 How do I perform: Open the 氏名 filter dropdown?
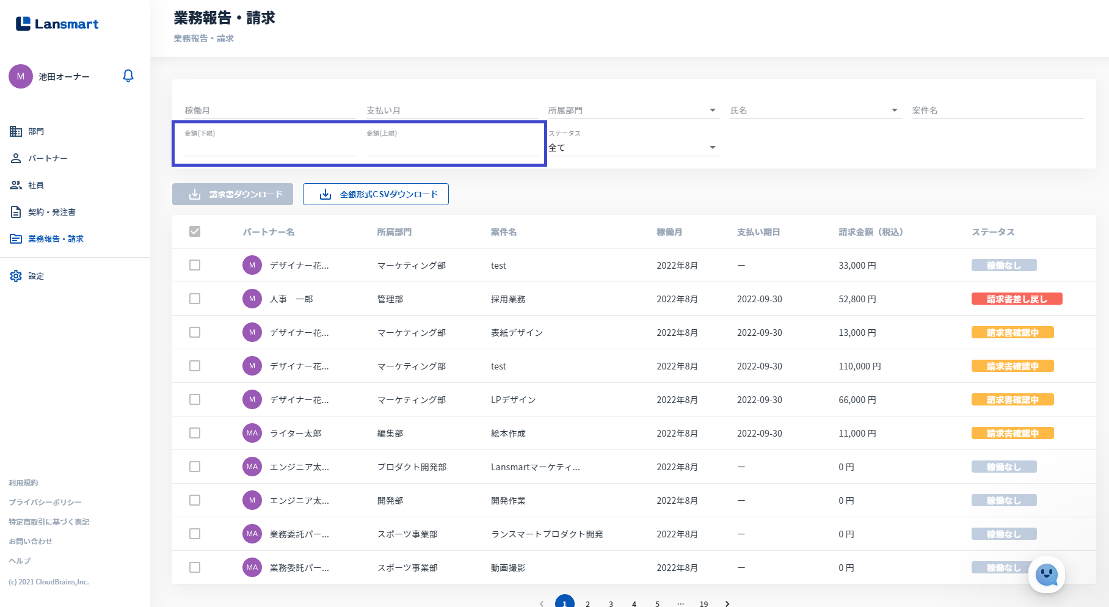click(x=894, y=111)
